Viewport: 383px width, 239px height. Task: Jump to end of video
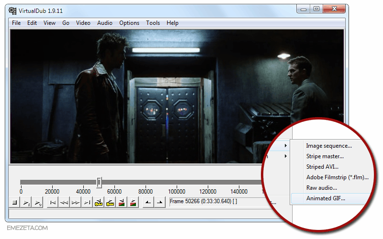click(87, 202)
